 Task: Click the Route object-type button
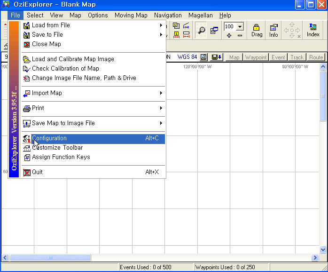tap(316, 57)
